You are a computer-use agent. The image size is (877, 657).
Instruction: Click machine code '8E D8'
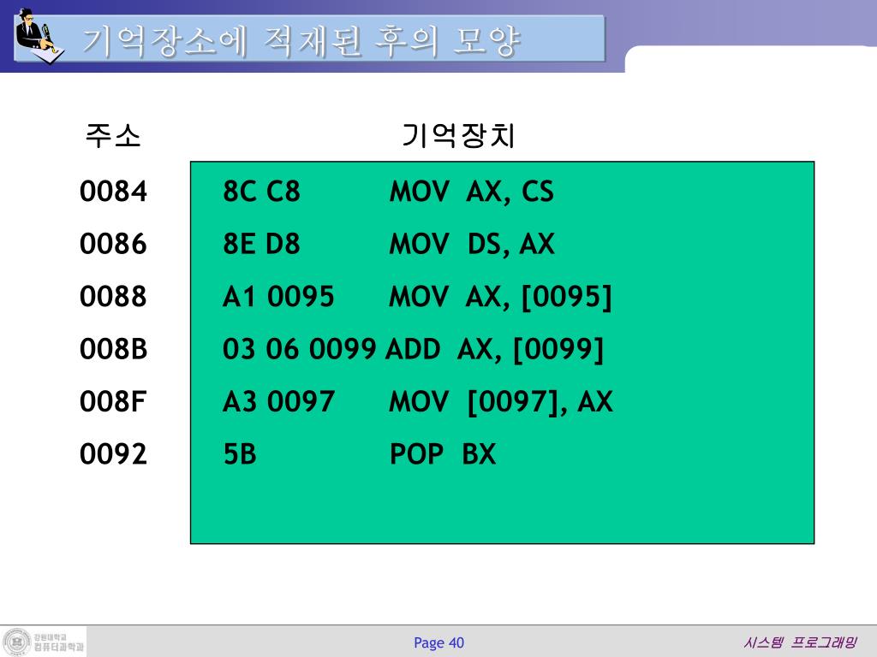click(261, 244)
